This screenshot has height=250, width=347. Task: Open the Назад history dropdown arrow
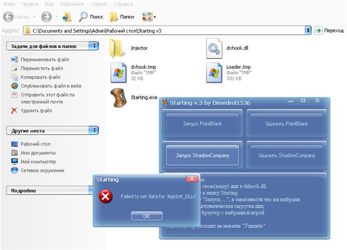coord(34,17)
